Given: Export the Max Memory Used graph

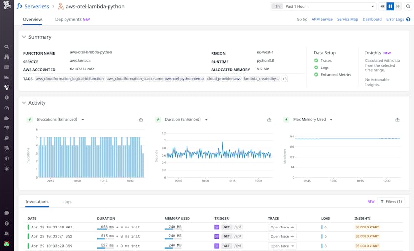Looking at the screenshot, I should point(397,120).
